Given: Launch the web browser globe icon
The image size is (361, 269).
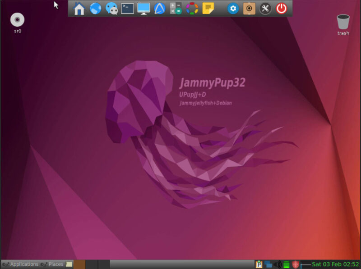Looking at the screenshot, I should 95,8.
